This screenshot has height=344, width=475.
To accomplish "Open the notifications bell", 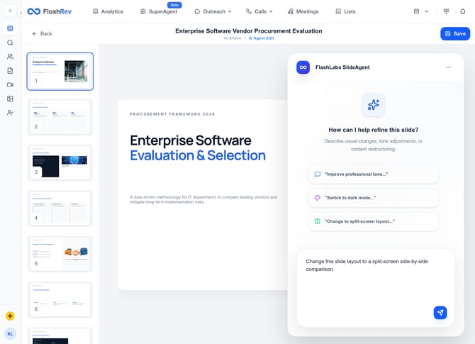I will click(x=464, y=11).
